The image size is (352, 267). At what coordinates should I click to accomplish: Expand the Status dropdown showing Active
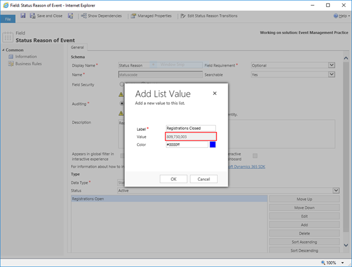pyautogui.click(x=335, y=190)
